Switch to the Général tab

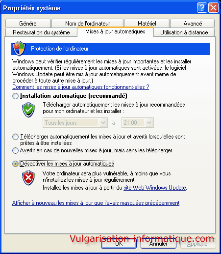point(28,24)
